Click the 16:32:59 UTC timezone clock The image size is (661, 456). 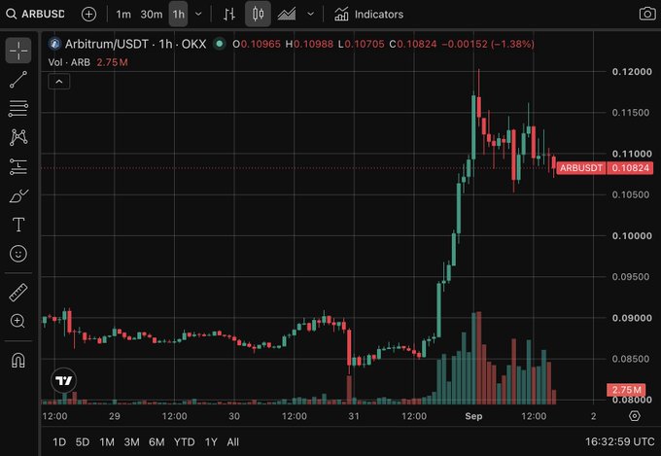coord(619,442)
